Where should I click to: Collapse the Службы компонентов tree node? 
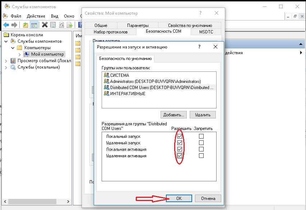(x=6, y=41)
